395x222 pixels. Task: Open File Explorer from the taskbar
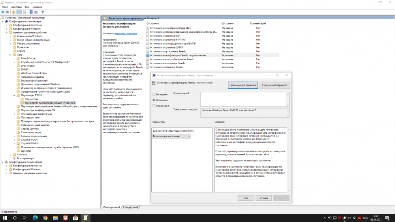(55, 218)
